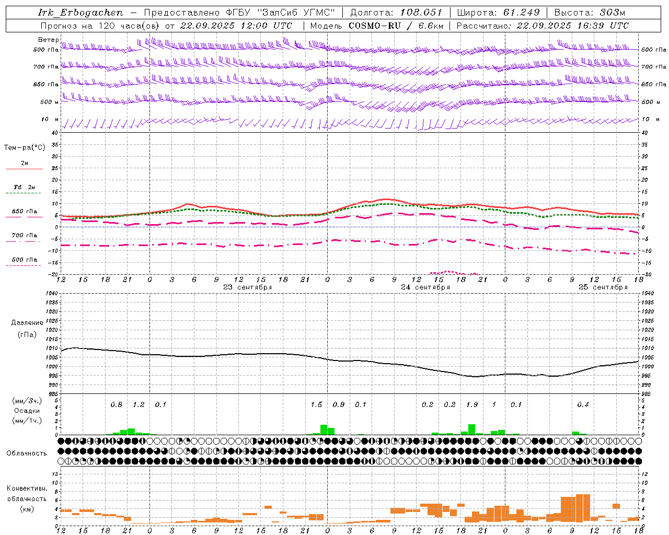Click the Конвективн. convective cloud label

pyautogui.click(x=27, y=489)
